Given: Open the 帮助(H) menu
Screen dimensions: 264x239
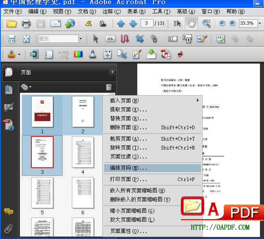Looking at the screenshot, I should [236, 12].
